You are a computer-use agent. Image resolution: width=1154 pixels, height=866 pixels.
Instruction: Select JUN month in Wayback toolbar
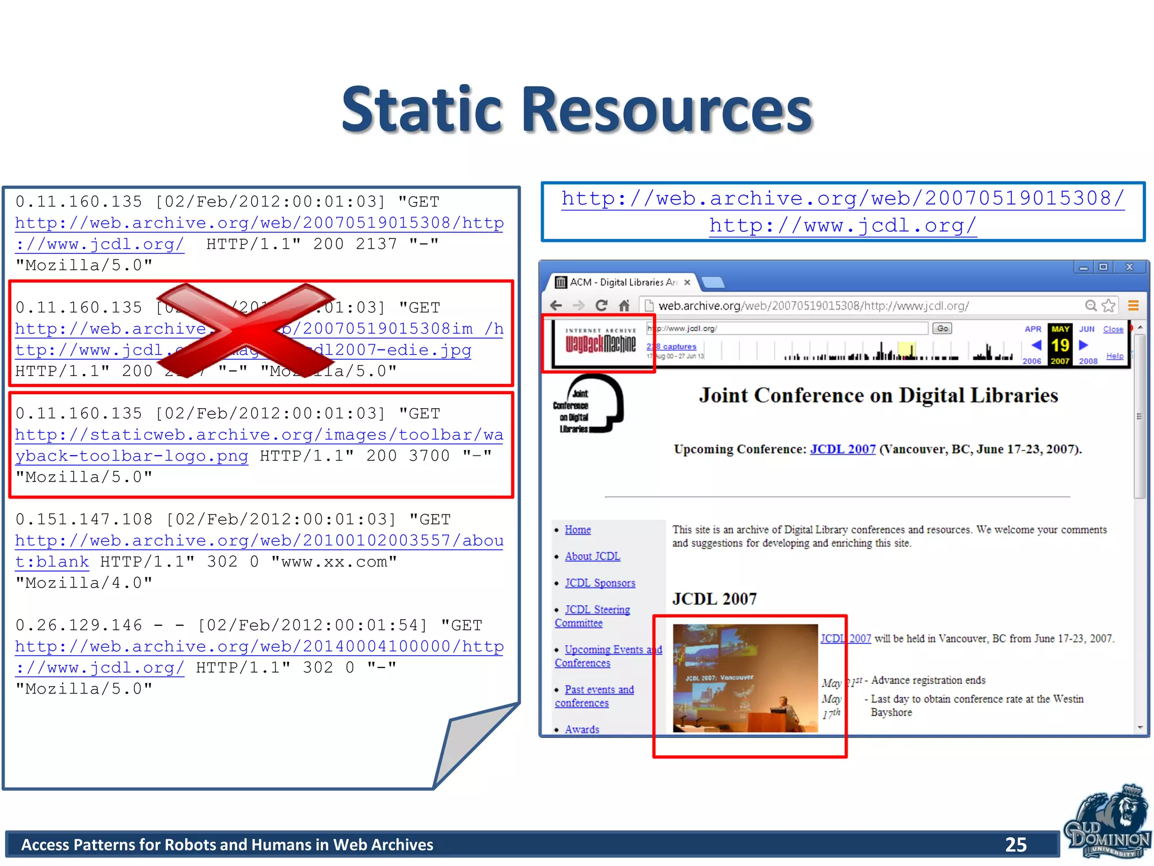click(1086, 329)
